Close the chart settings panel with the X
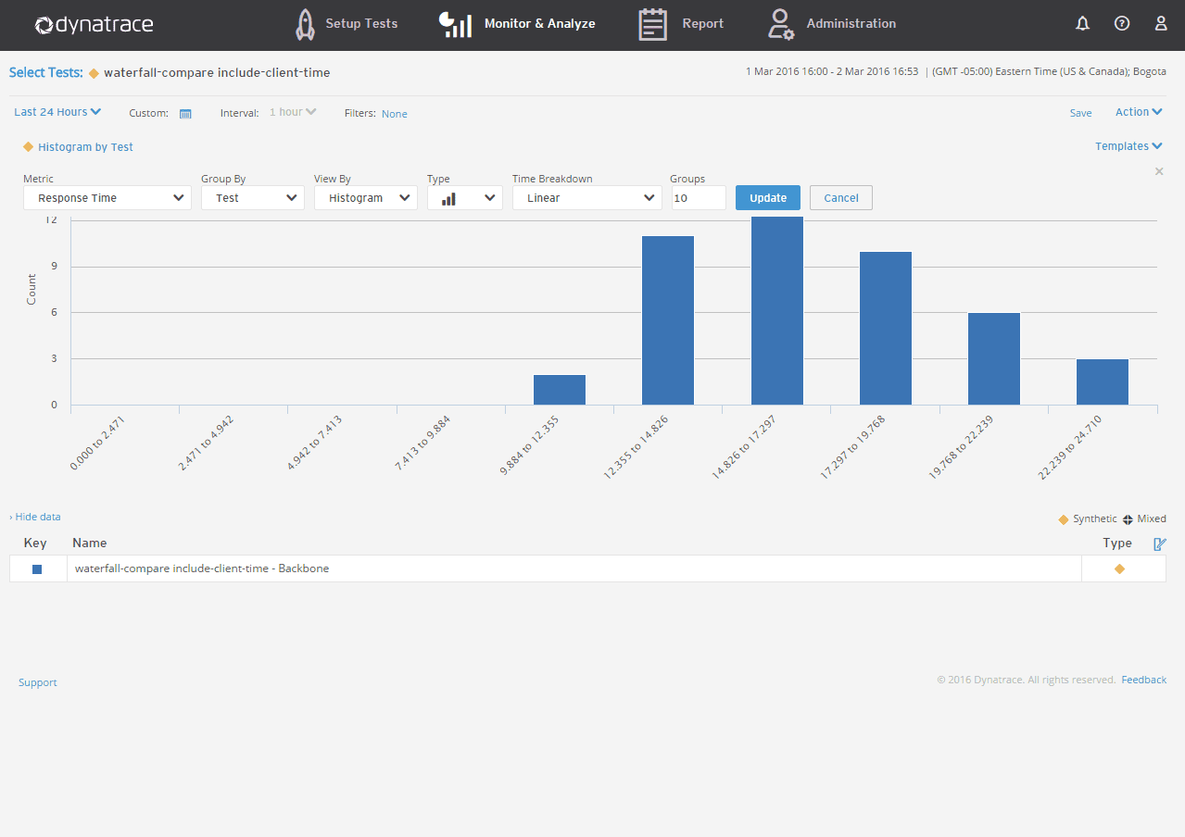This screenshot has height=837, width=1185. click(1159, 171)
